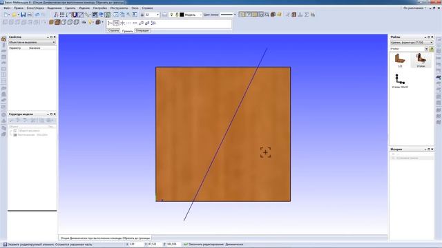Open the Файл menu
Viewport: 442px width, 248px height.
7,8
